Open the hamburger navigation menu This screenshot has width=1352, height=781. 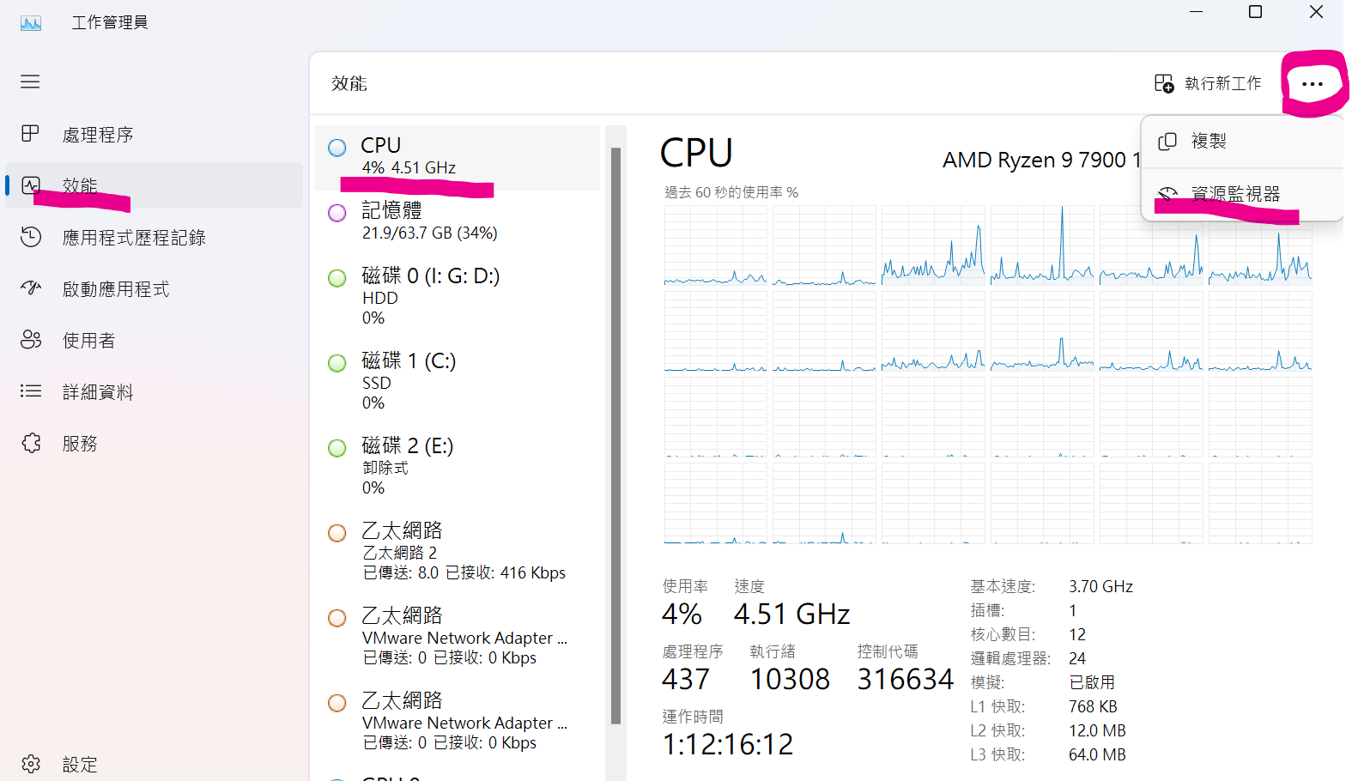[x=30, y=82]
